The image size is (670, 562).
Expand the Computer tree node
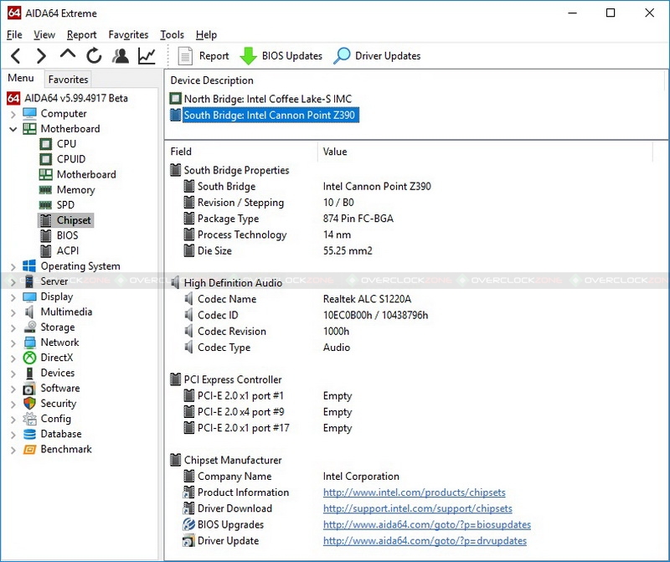[13, 114]
